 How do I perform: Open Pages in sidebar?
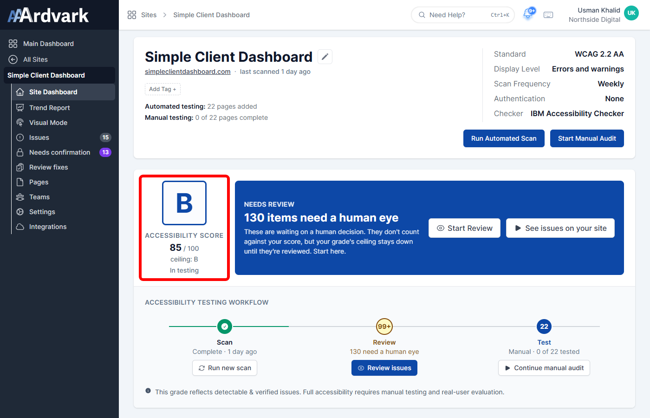(63, 182)
